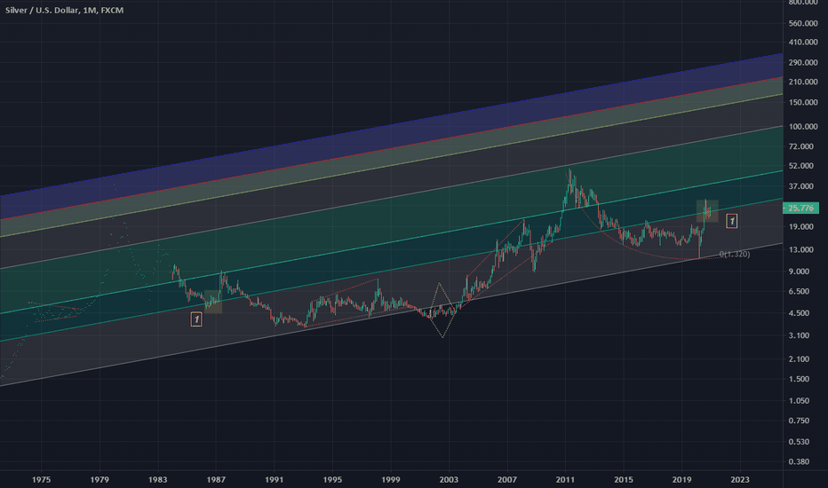Click the 1995 label on time axis

(x=332, y=479)
